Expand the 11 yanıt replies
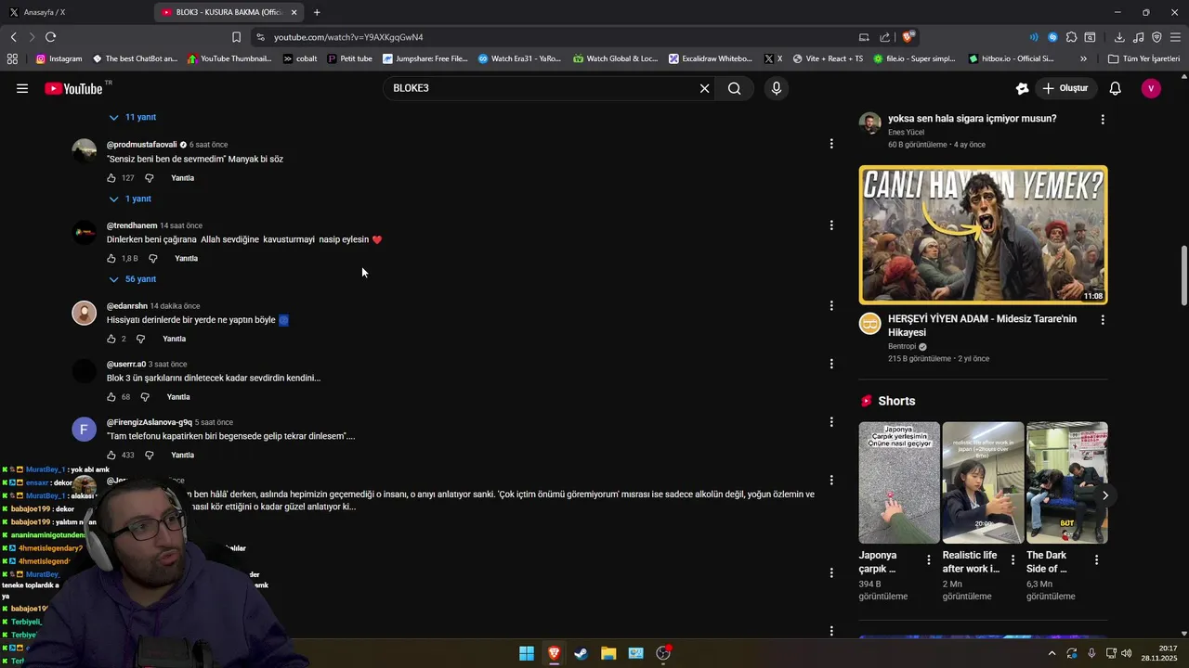The height and width of the screenshot is (668, 1189). point(133,117)
